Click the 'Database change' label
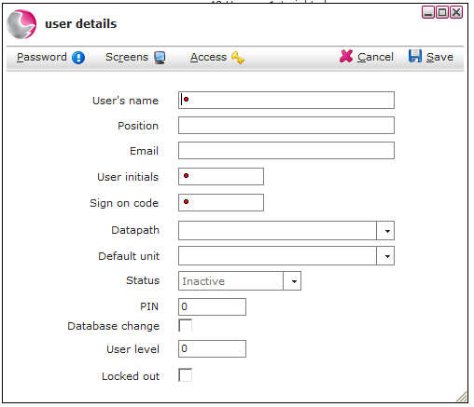This screenshot has width=474, height=407. click(114, 326)
